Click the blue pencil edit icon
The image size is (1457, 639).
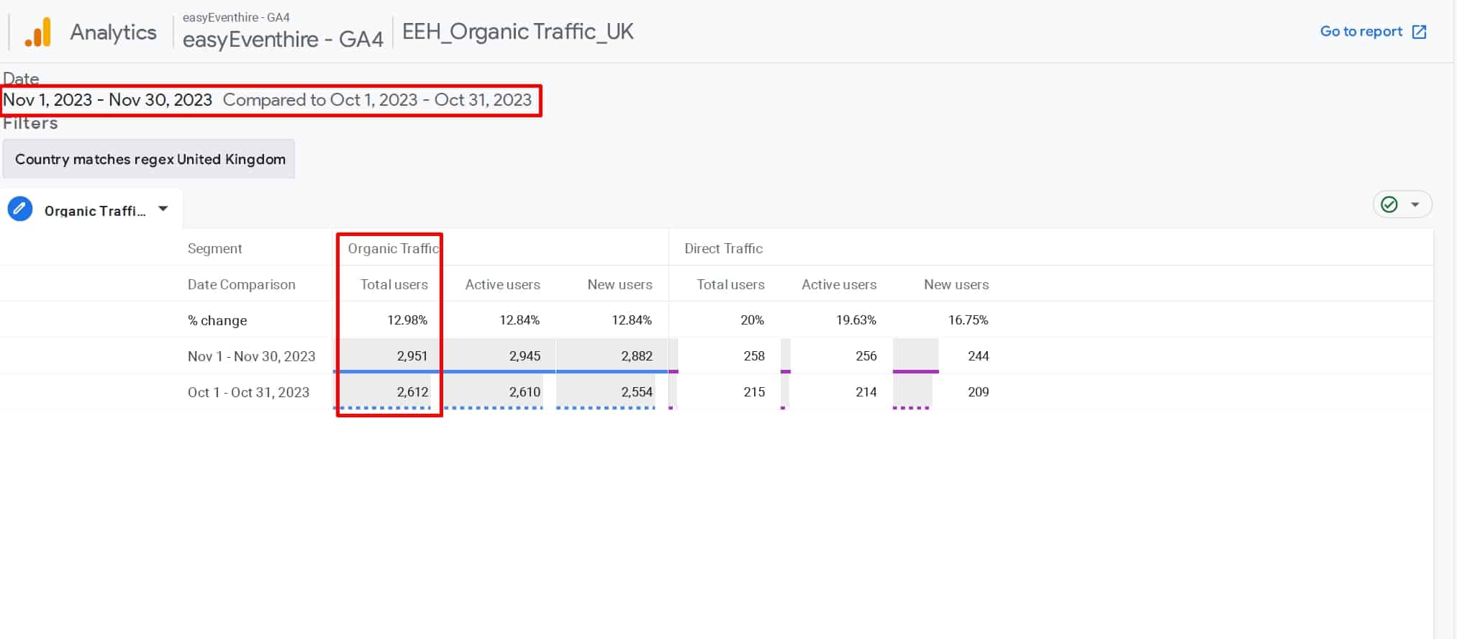20,209
